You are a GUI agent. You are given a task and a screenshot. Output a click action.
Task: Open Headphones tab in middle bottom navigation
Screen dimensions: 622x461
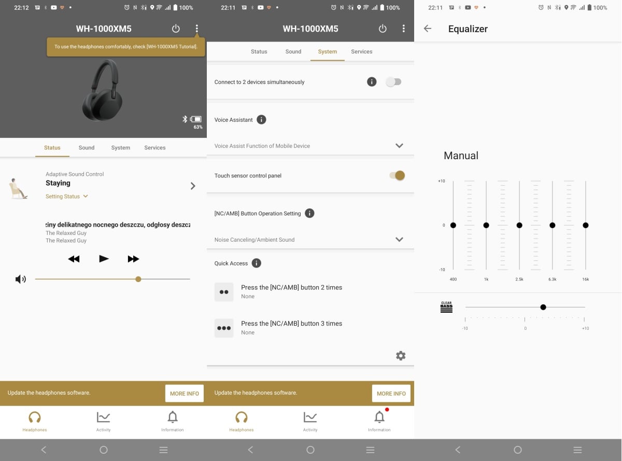(x=242, y=422)
